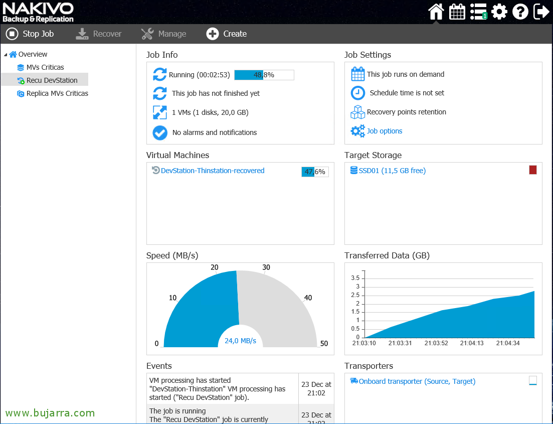553x424 pixels.
Task: Click the '1 VMs (1 disks, 20,0 GB)' text
Action: click(210, 112)
